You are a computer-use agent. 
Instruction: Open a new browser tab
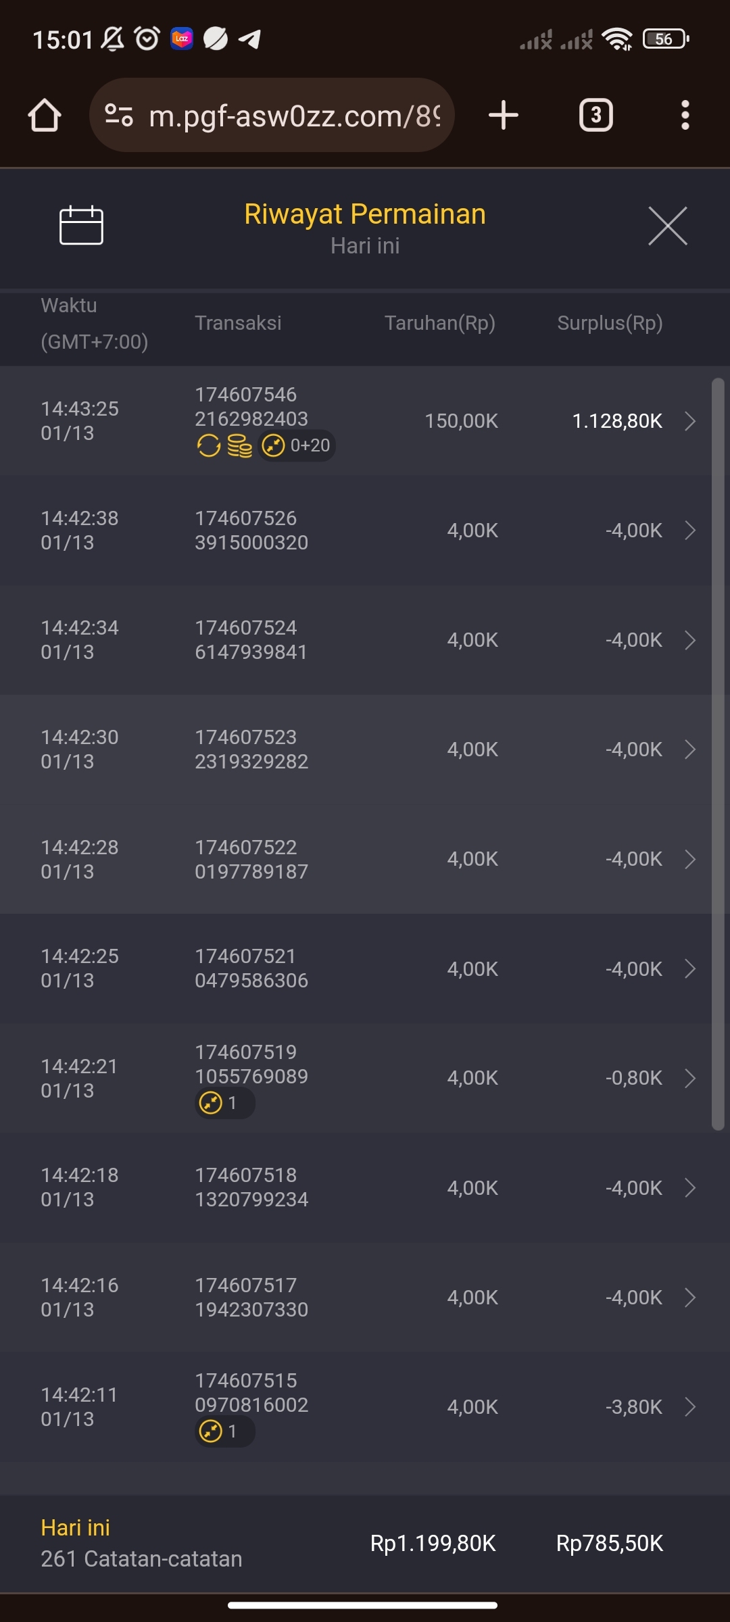[504, 116]
